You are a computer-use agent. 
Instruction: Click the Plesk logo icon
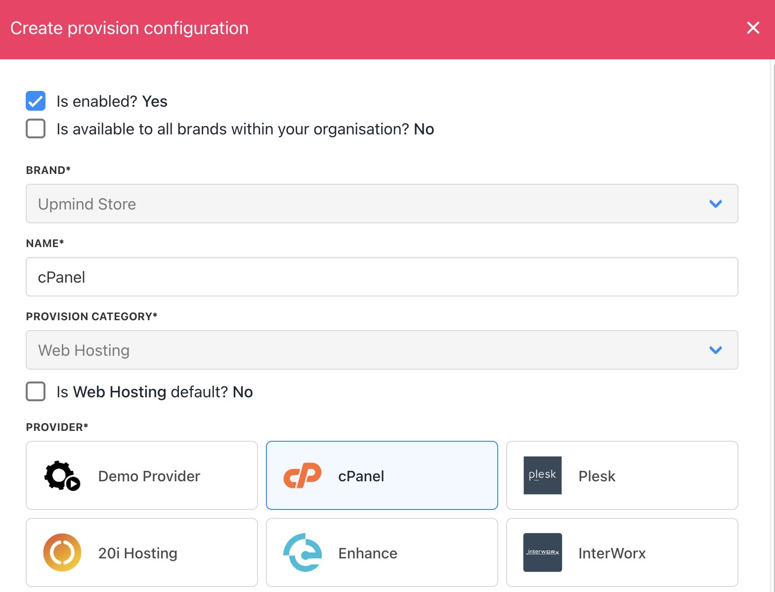[x=543, y=475]
